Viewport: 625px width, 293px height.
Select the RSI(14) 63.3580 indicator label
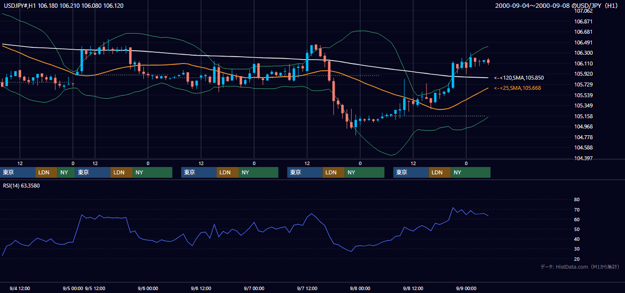click(21, 186)
